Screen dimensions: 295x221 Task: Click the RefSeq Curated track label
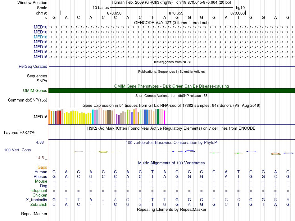coord(33,66)
